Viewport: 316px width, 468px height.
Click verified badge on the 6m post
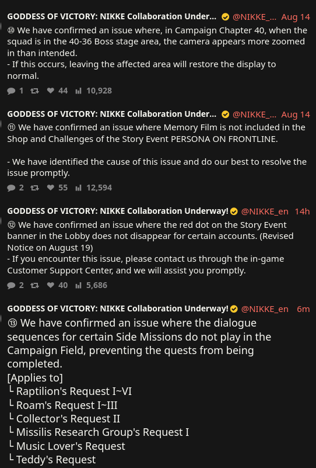pos(234,309)
